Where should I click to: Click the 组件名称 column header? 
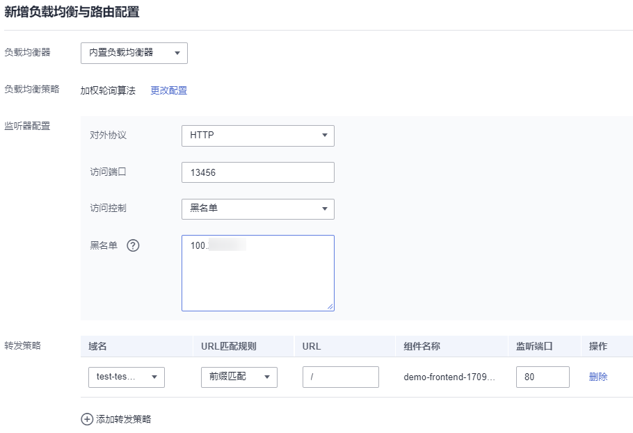pos(422,346)
